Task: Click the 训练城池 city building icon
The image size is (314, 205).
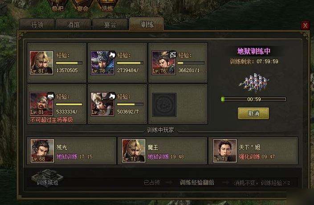Action: (x=48, y=177)
